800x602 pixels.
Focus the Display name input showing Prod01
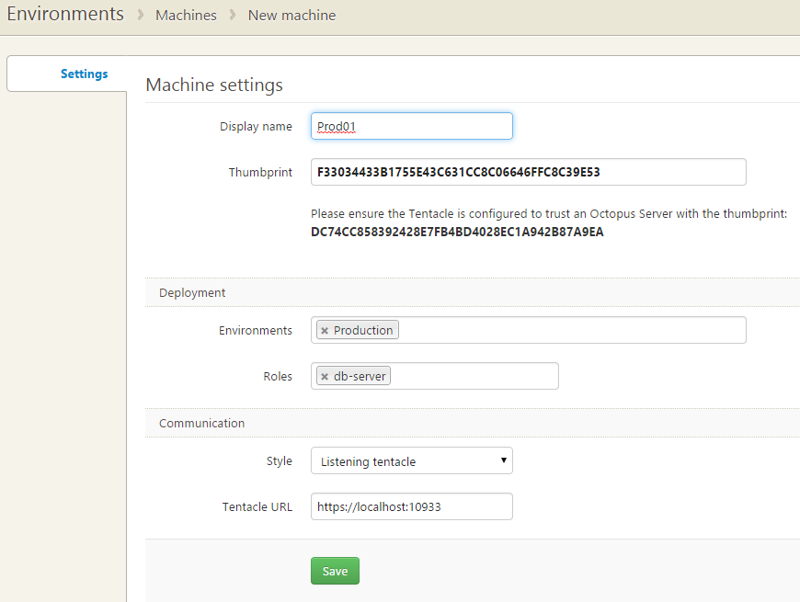411,126
